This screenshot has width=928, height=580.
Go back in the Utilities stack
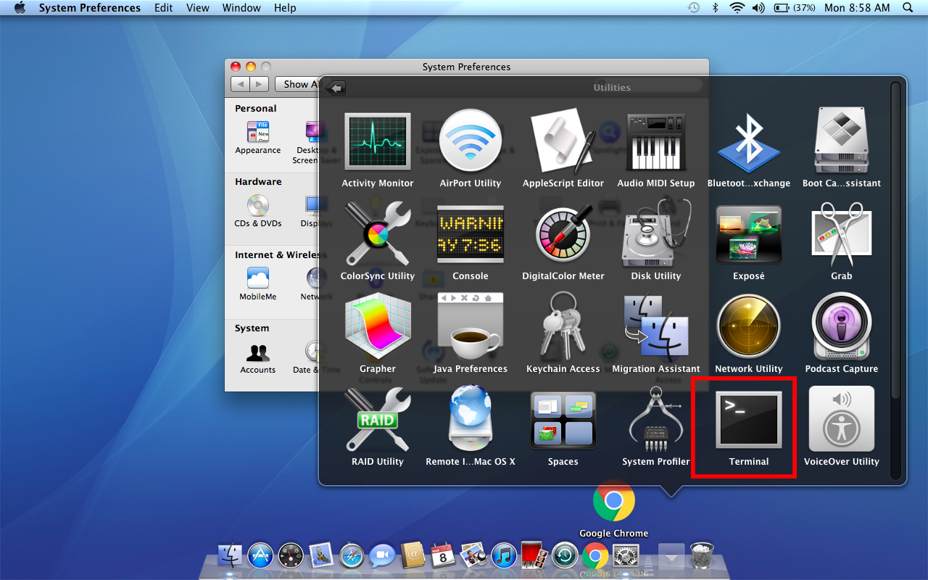tap(336, 88)
